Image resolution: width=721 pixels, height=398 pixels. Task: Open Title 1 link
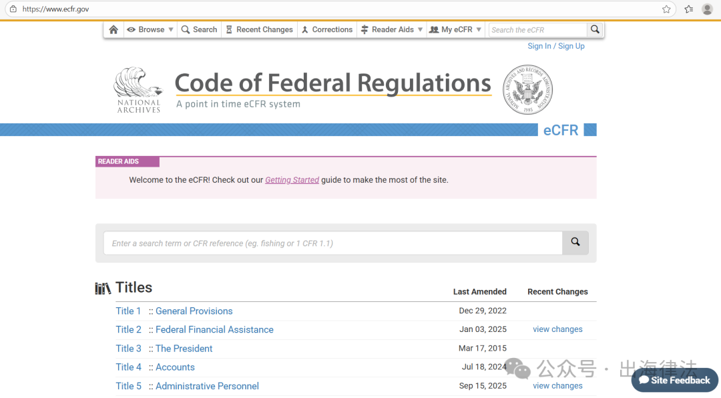pos(128,311)
